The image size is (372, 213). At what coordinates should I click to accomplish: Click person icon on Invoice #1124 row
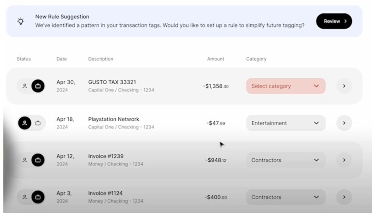pyautogui.click(x=24, y=197)
